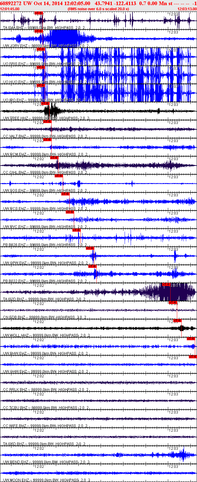This screenshot has height=482, width=197.
Task: Select the UW TREE HHZ station label
Action: [46, 118]
